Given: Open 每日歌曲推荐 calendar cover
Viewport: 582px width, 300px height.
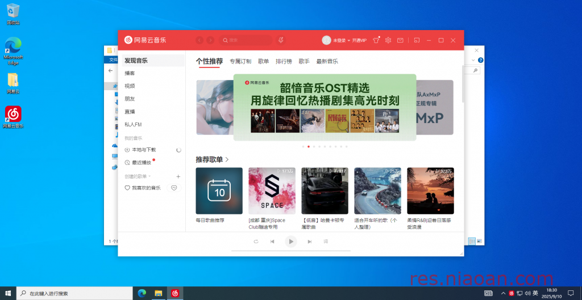Looking at the screenshot, I should (x=219, y=191).
